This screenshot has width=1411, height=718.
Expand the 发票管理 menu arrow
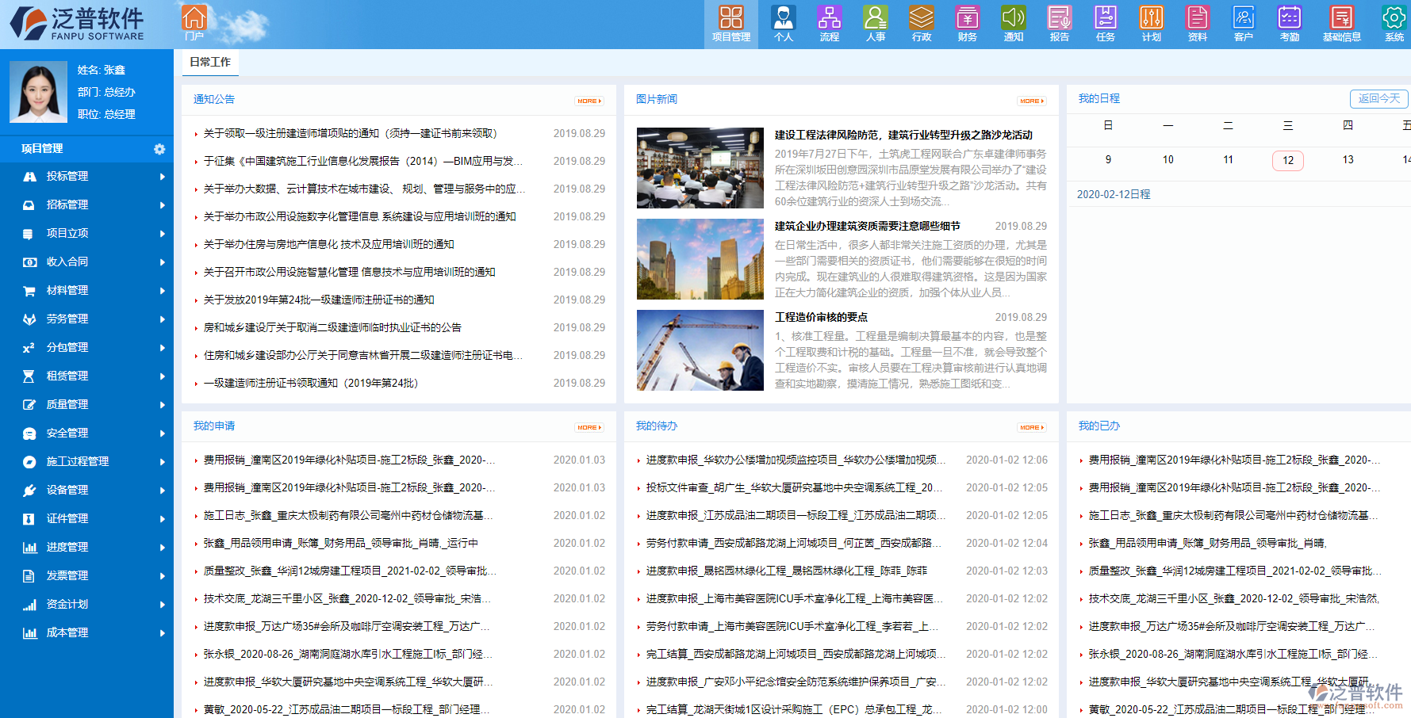coord(162,576)
